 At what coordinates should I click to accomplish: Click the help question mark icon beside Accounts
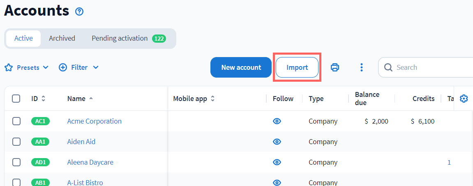pos(79,11)
